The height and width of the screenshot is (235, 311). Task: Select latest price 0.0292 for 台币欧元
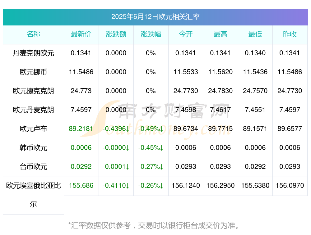pos(81,166)
